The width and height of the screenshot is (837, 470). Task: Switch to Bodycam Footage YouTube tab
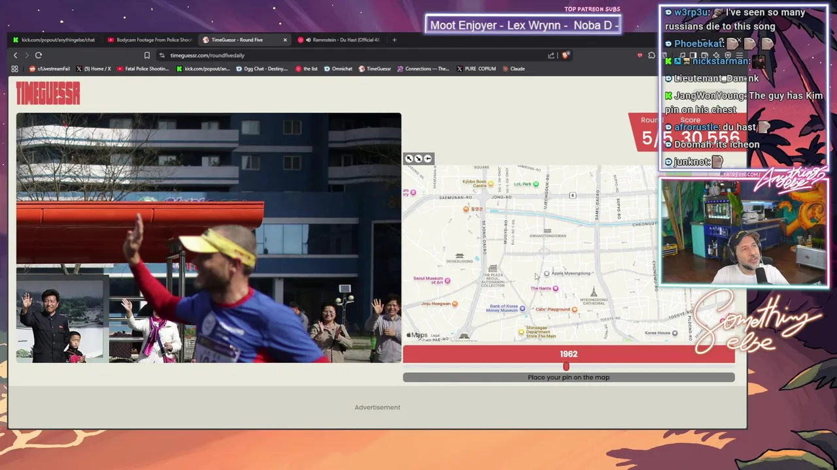(x=150, y=40)
